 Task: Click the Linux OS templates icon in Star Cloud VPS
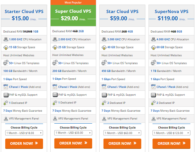[104, 63]
